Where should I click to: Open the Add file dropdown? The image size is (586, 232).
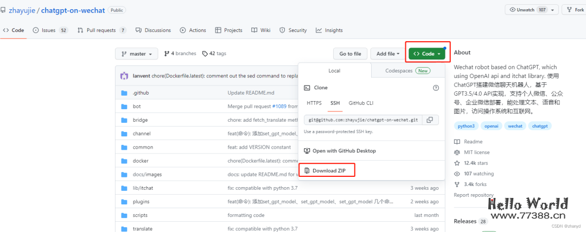pyautogui.click(x=388, y=54)
